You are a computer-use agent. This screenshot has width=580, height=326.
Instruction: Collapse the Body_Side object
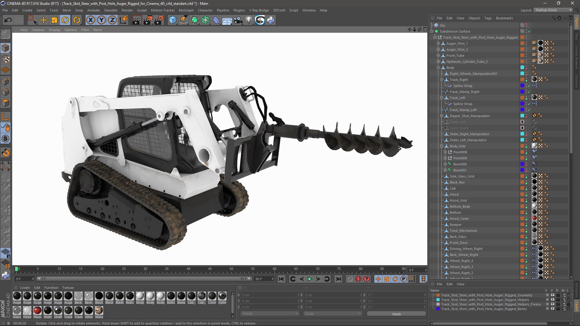(441, 146)
